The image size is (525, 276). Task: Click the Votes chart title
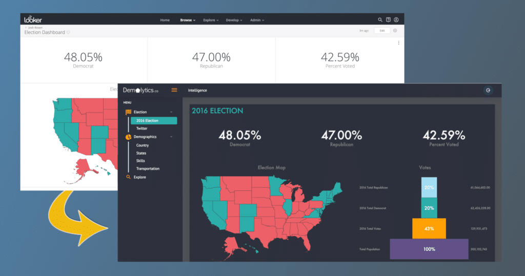tap(425, 167)
